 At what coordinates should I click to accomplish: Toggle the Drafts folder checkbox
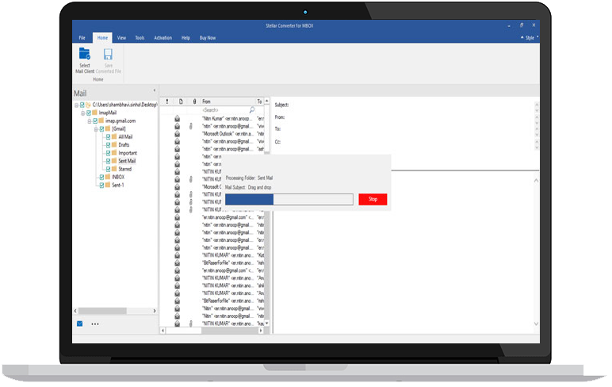coord(107,145)
